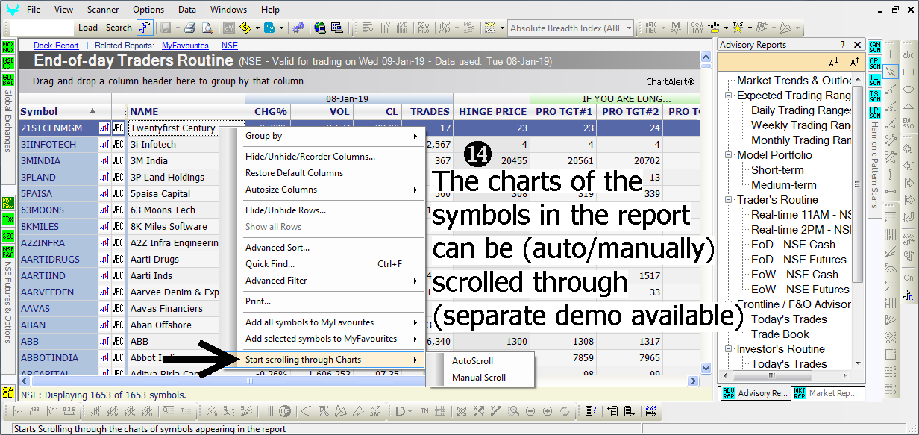Click the yellow CA SL icon at lower left
Image resolution: width=919 pixels, height=435 pixels.
click(x=8, y=392)
